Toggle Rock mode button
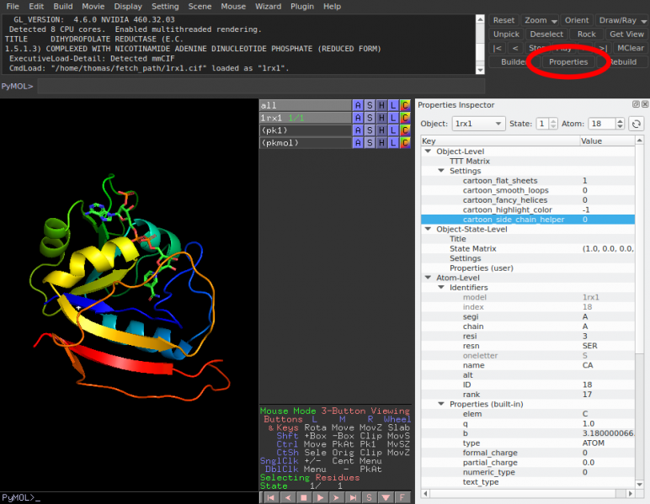Screen dimensions: 650x504 586,34
